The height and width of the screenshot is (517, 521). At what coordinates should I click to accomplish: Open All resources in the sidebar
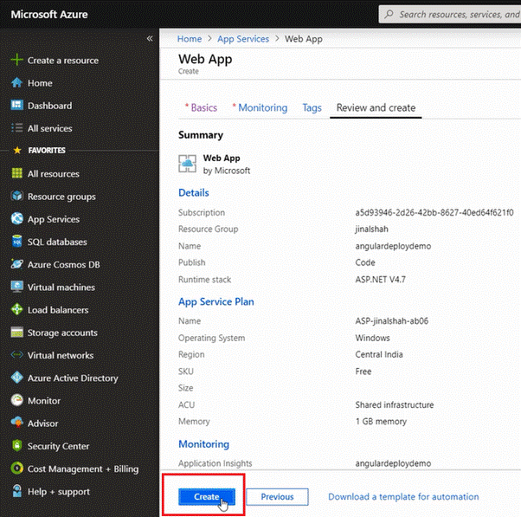(x=53, y=174)
